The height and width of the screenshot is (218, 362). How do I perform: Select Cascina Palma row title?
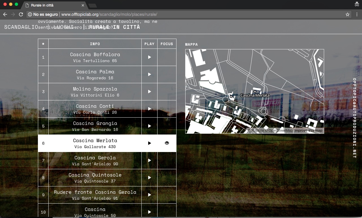click(x=95, y=72)
